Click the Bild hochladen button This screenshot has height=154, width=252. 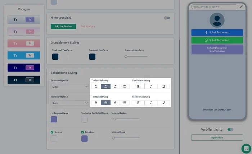(x=63, y=26)
